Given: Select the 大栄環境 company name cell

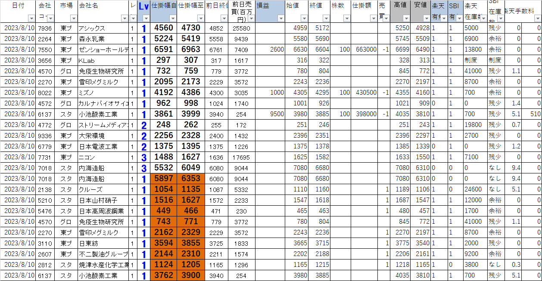Looking at the screenshot, I should tap(103, 136).
